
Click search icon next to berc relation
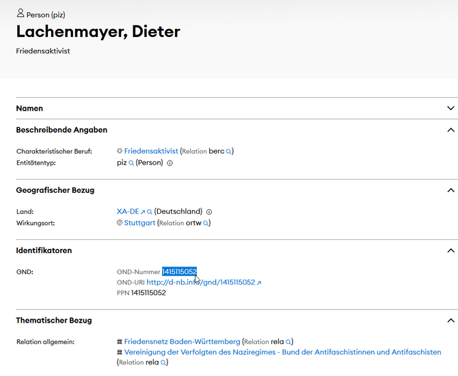click(x=228, y=152)
